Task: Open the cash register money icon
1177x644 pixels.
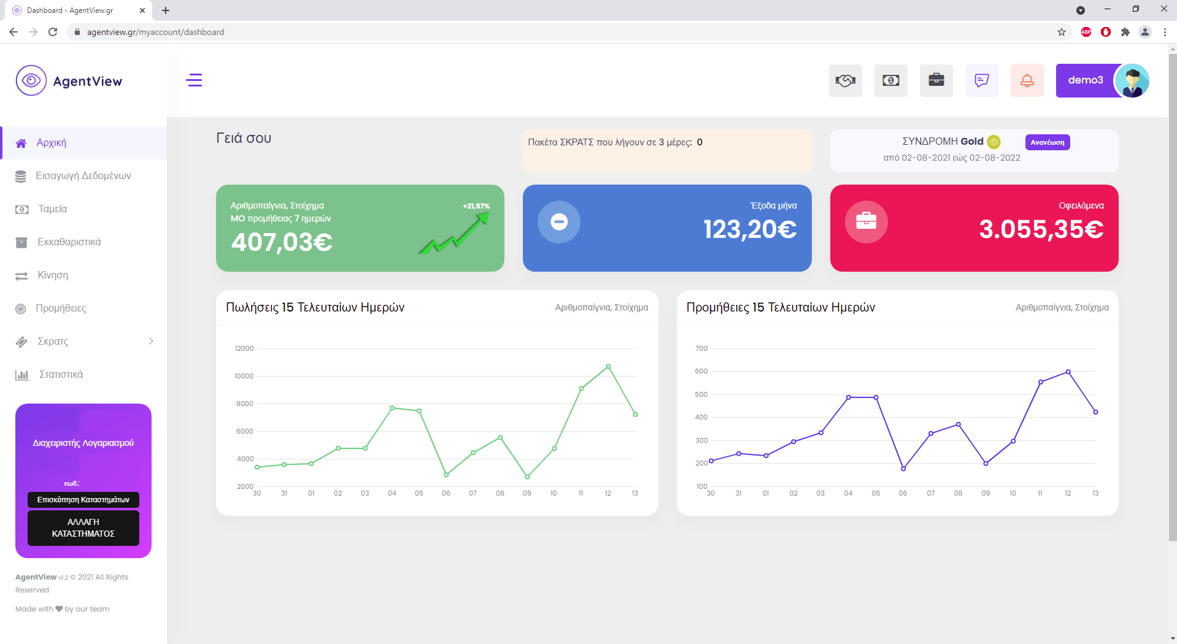Action: click(x=890, y=80)
